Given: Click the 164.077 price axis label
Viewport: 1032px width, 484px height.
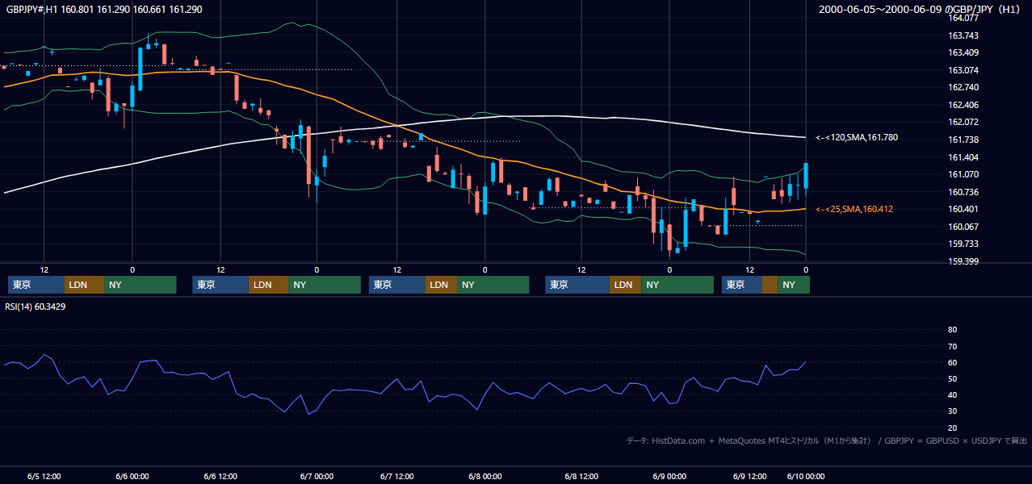Looking at the screenshot, I should [963, 18].
